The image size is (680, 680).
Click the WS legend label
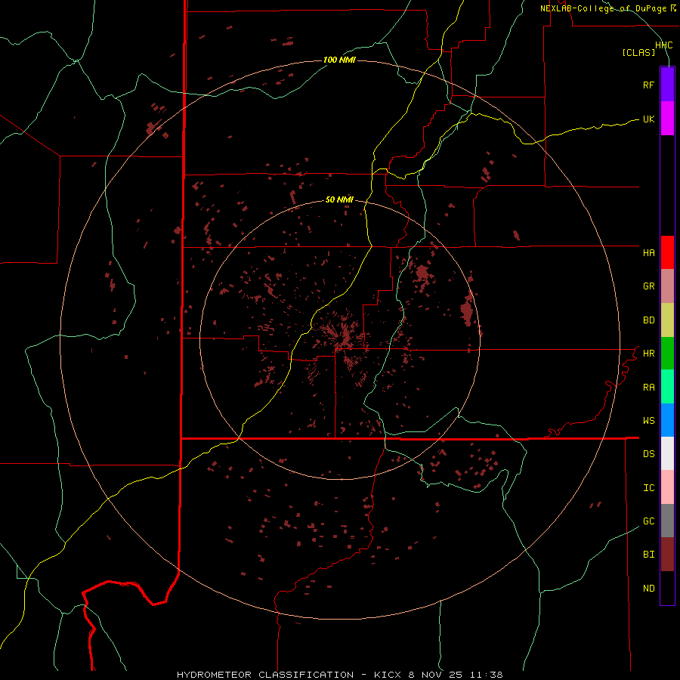(648, 420)
